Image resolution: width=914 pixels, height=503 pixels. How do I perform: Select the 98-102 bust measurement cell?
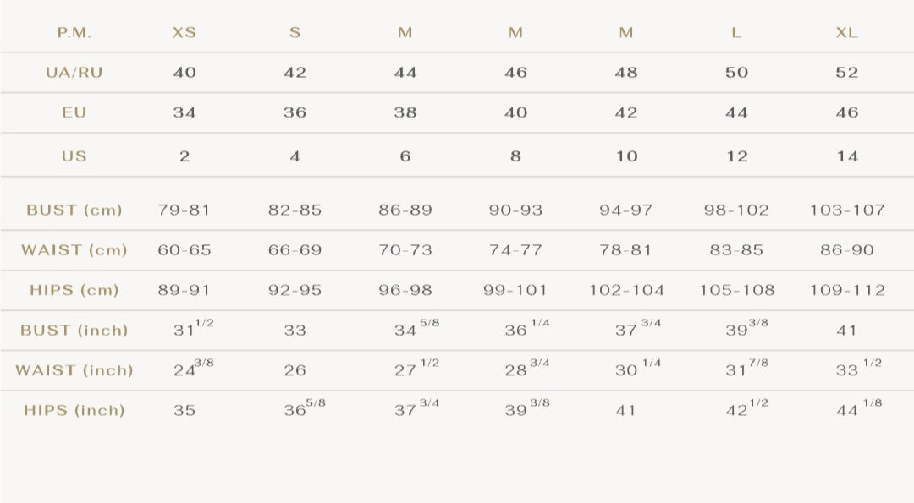[736, 210]
